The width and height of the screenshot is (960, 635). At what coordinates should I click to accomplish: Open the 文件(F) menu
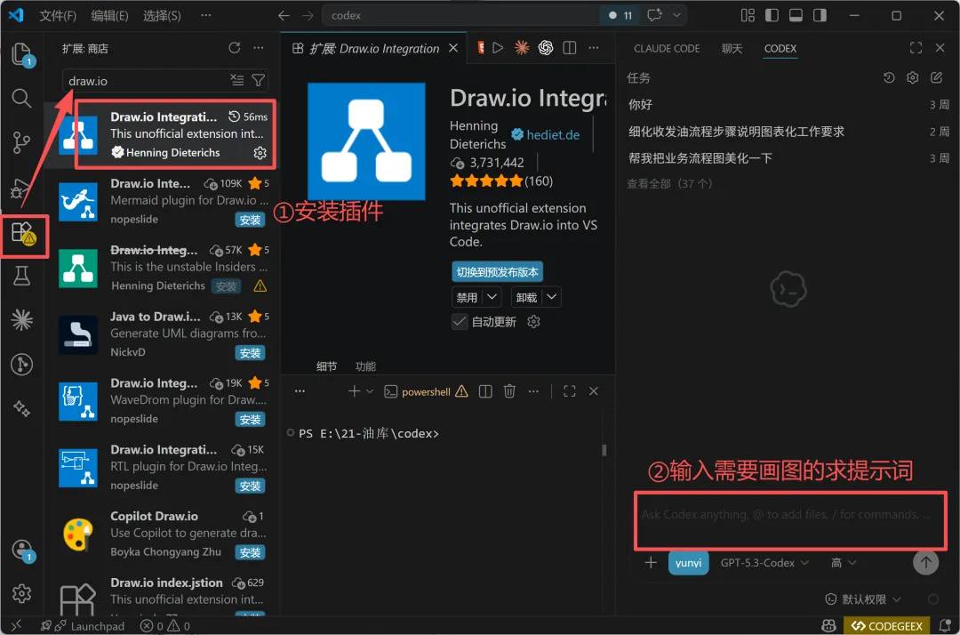(58, 15)
